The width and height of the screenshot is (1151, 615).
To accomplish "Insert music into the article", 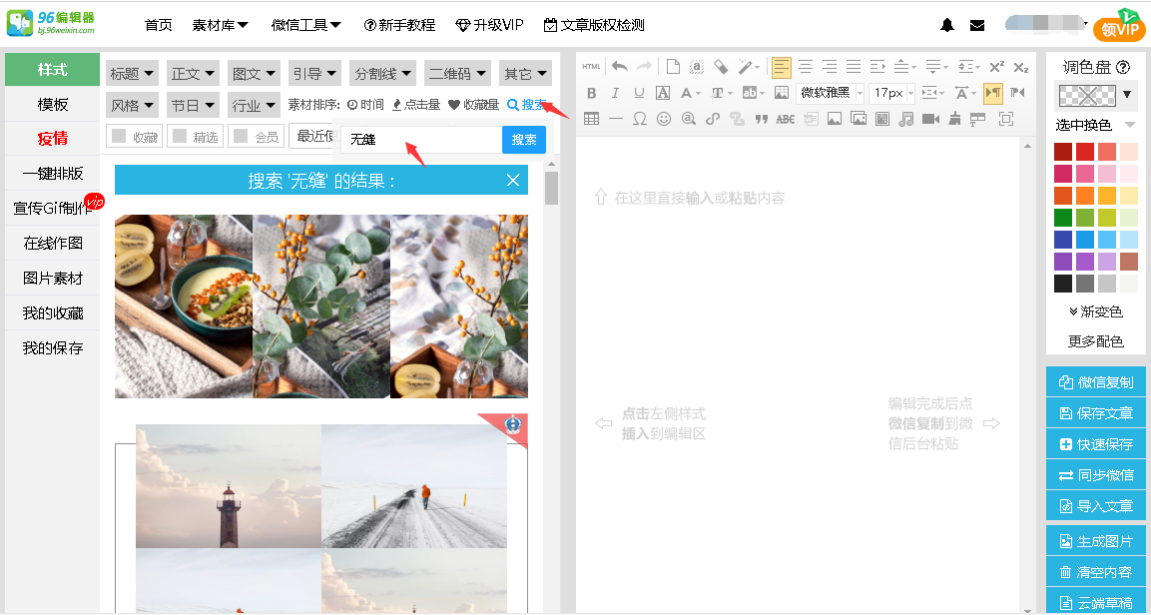I will click(x=906, y=118).
